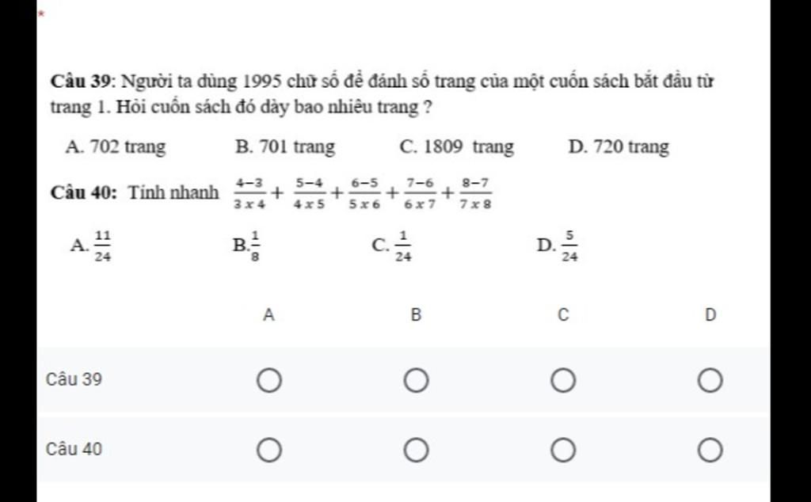This screenshot has width=811, height=502.
Task: Select option A for Câu 39 row
Action: click(x=268, y=381)
